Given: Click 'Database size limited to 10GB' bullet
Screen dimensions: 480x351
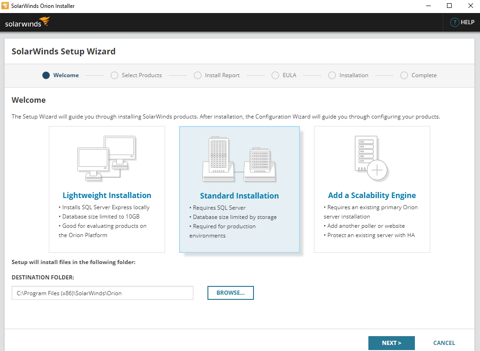Looking at the screenshot, I should point(99,217).
